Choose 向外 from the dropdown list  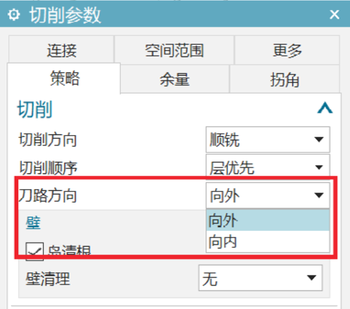[268, 220]
